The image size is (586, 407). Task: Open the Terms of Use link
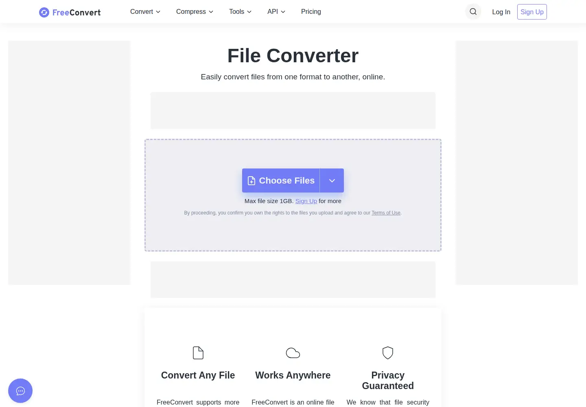click(386, 213)
